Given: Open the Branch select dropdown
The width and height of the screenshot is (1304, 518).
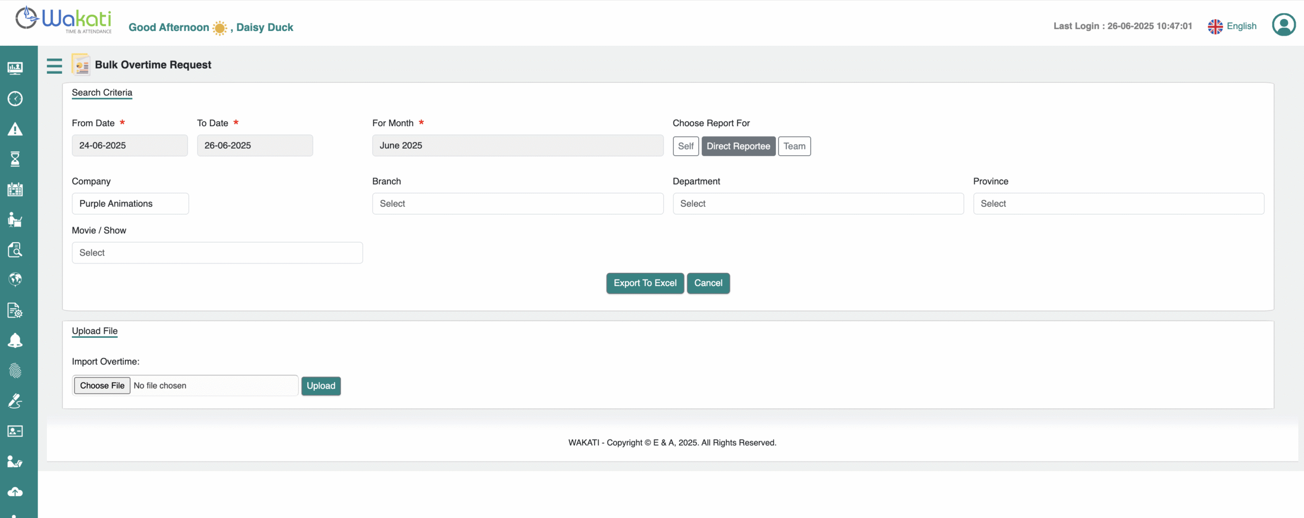Looking at the screenshot, I should click(518, 204).
